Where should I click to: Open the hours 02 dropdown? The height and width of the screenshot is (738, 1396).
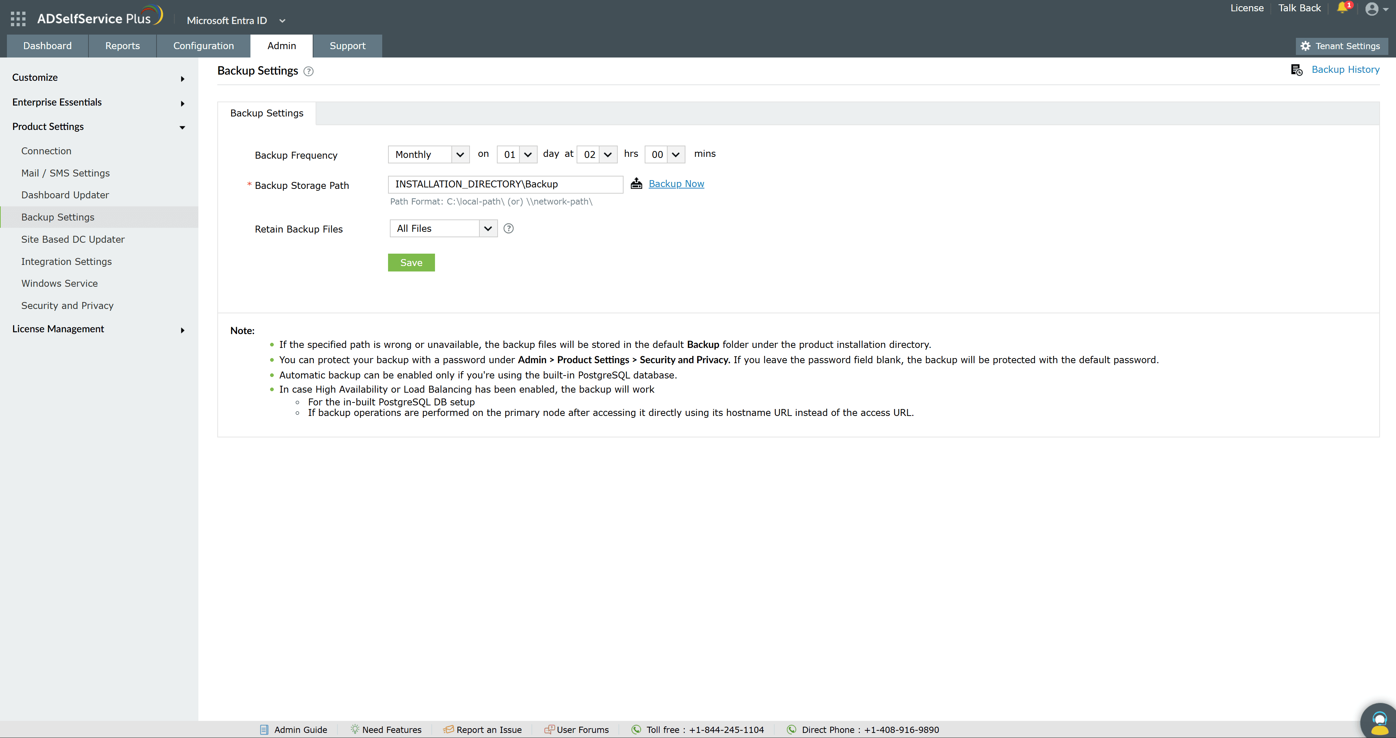point(597,154)
